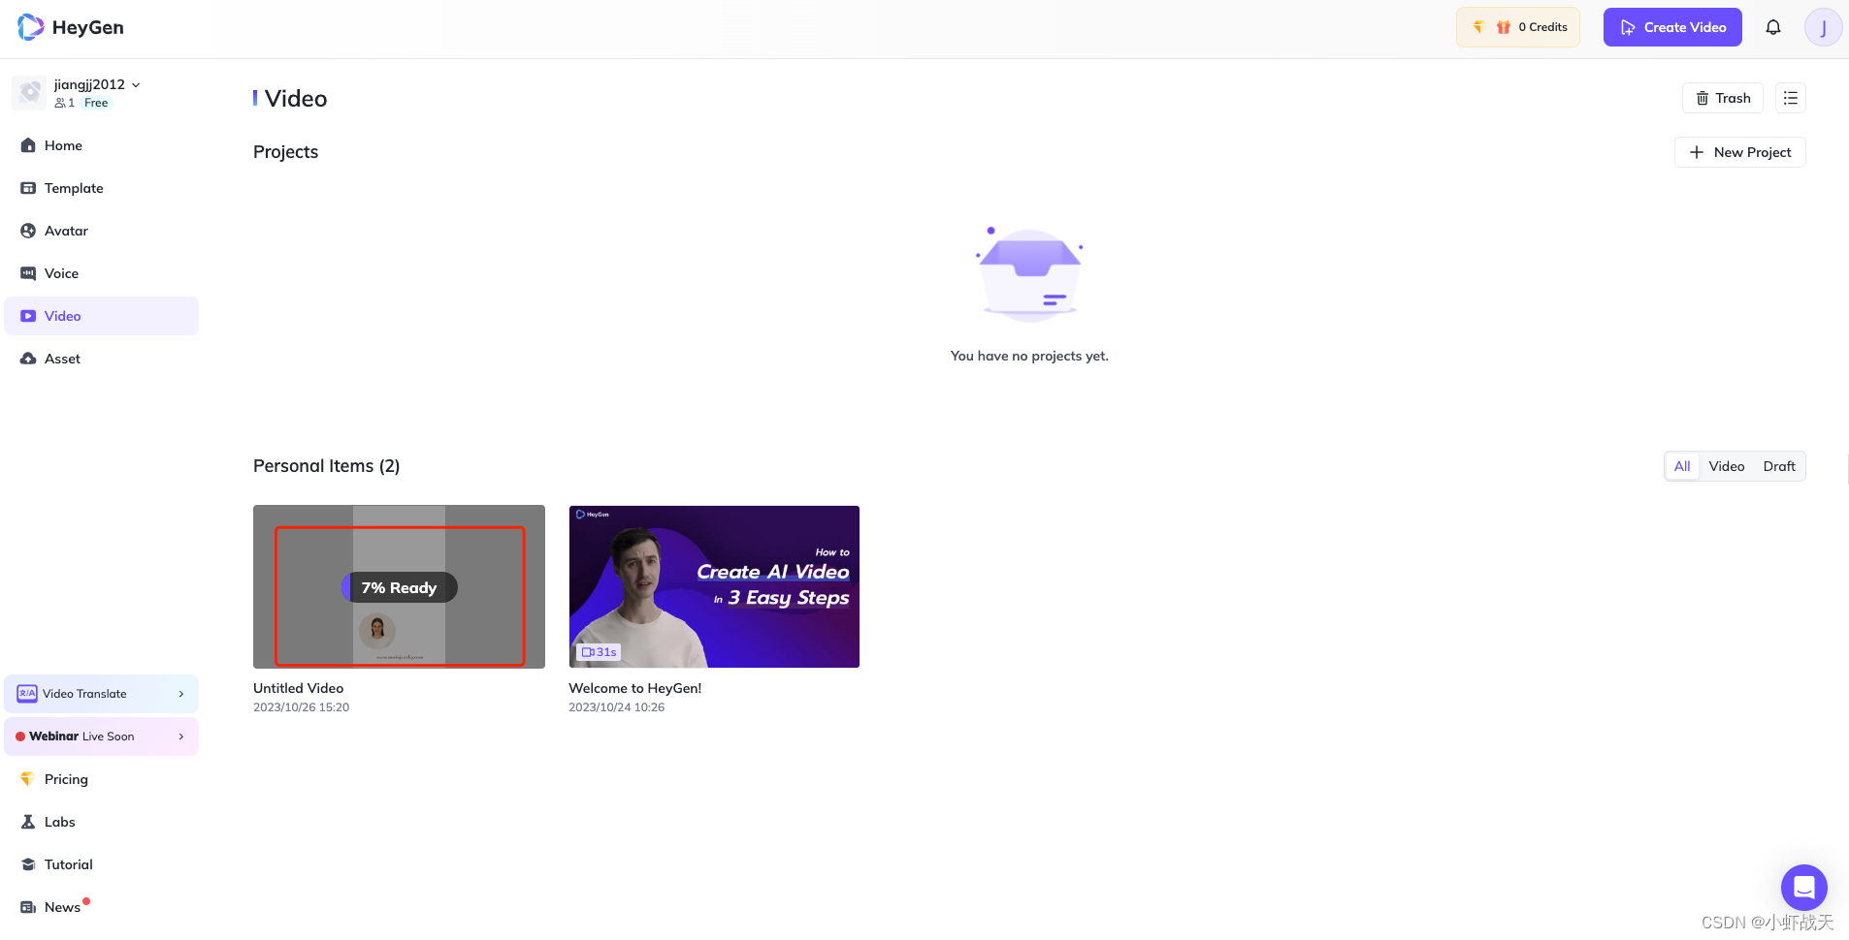Image resolution: width=1849 pixels, height=940 pixels.
Task: Open Labs from sidebar
Action: pos(102,822)
